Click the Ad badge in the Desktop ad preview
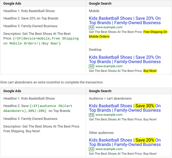 [x=91, y=66]
